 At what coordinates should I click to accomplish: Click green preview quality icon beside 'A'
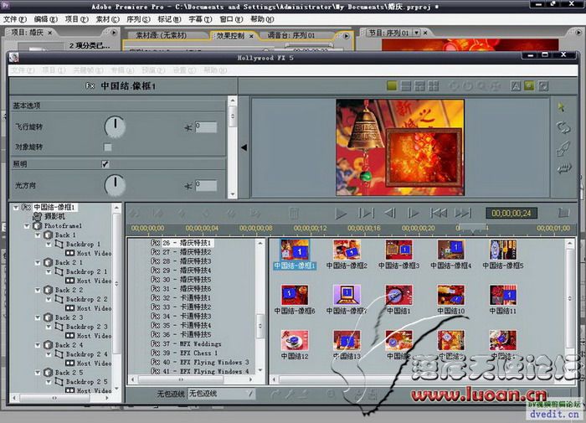(529, 86)
